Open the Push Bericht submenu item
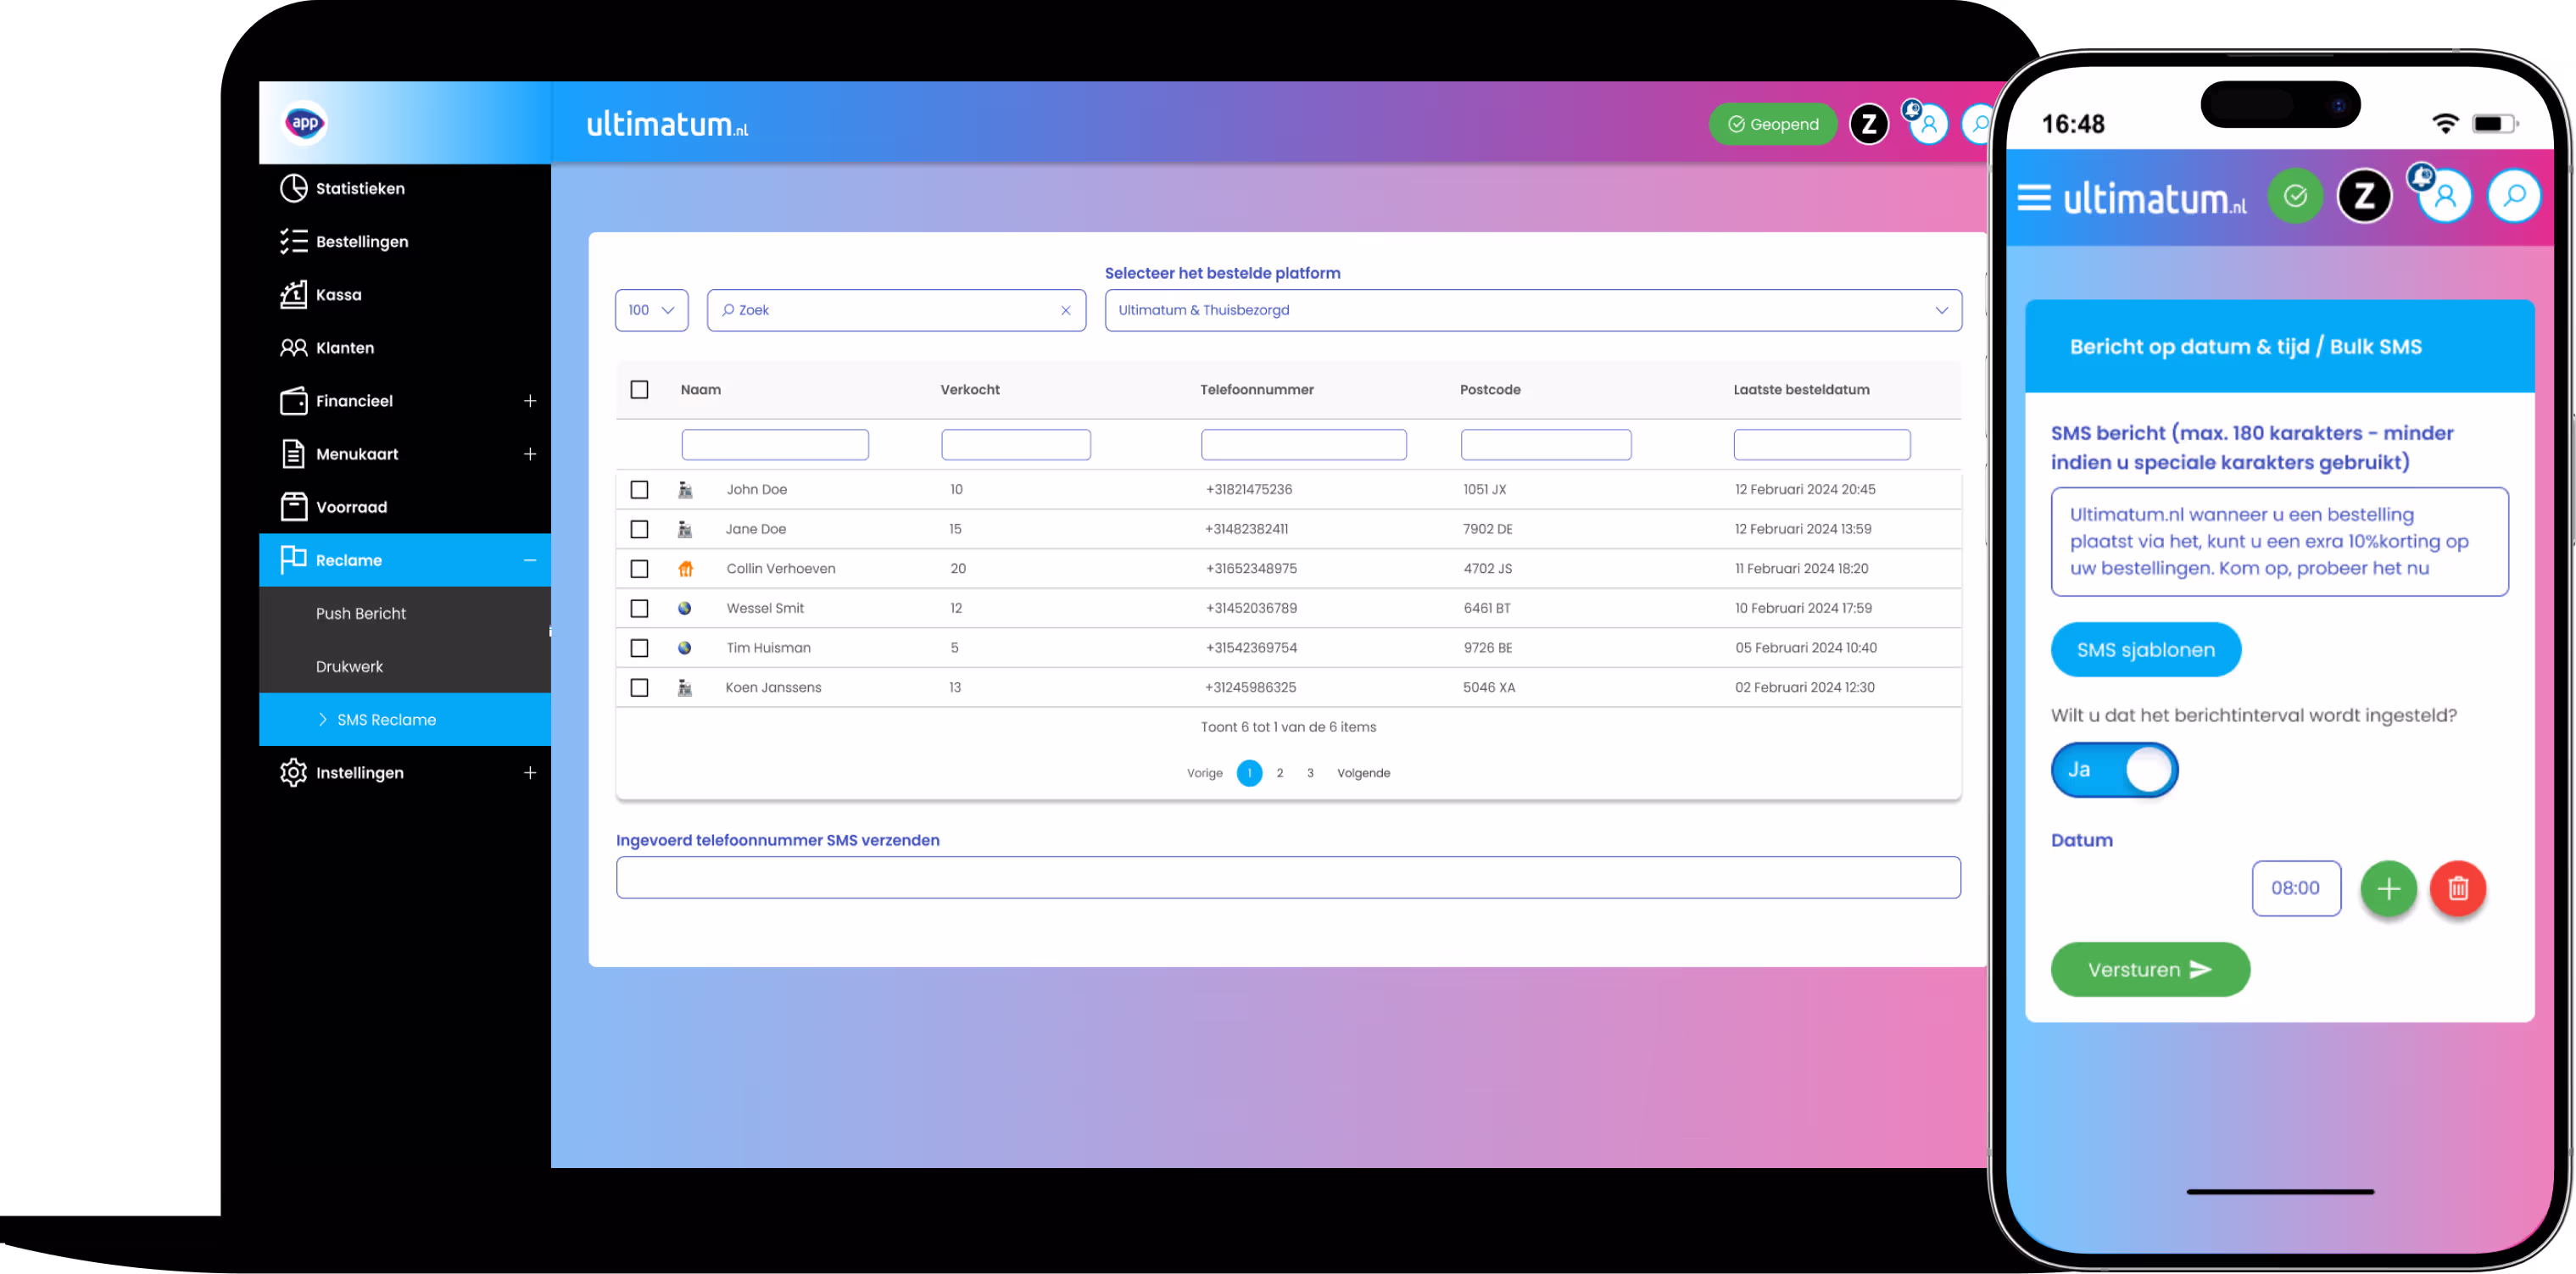The width and height of the screenshot is (2576, 1274). [361, 613]
